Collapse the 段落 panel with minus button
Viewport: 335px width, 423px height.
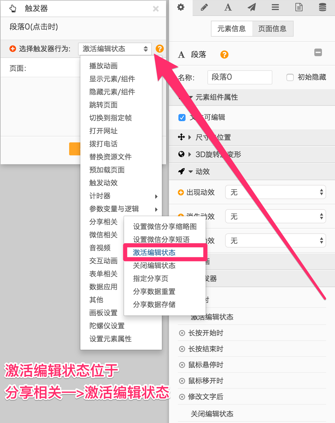[318, 53]
